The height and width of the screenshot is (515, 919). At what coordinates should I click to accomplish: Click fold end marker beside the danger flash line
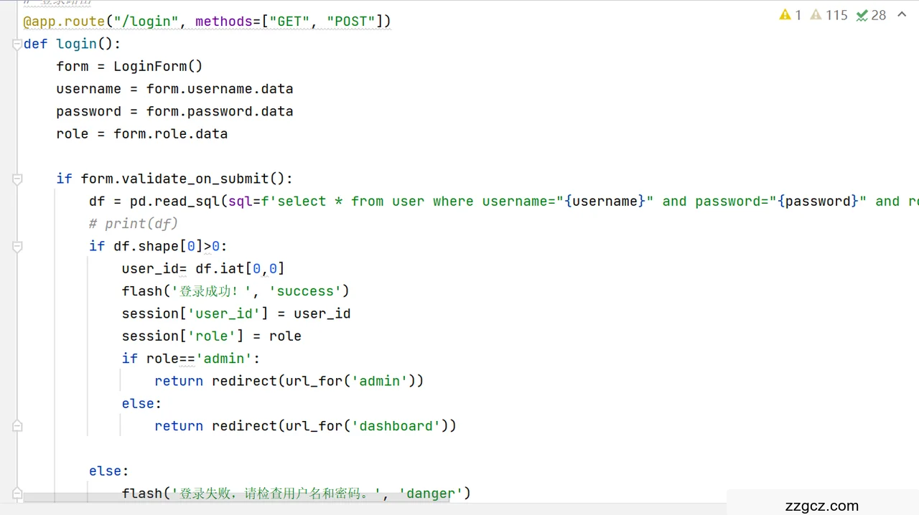(17, 493)
